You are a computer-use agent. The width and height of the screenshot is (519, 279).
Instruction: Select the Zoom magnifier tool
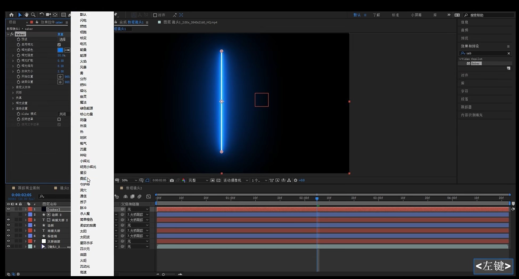(33, 15)
